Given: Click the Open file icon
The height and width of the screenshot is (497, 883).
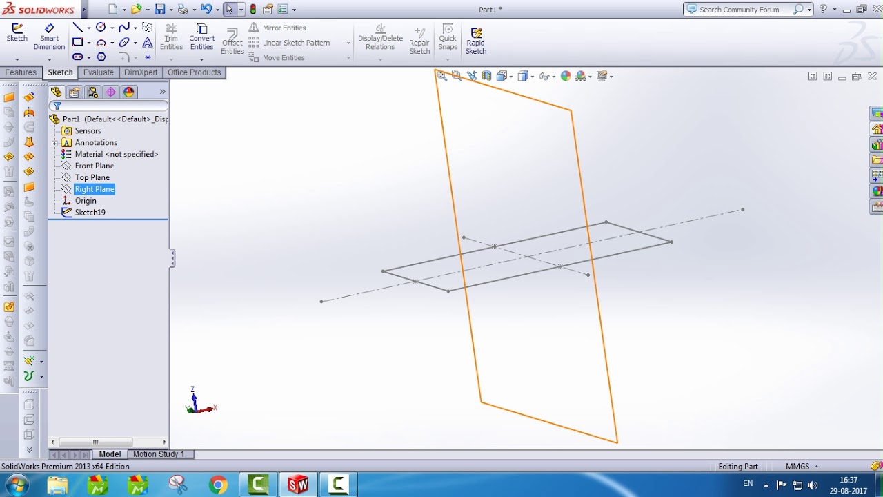Looking at the screenshot, I should 137,10.
